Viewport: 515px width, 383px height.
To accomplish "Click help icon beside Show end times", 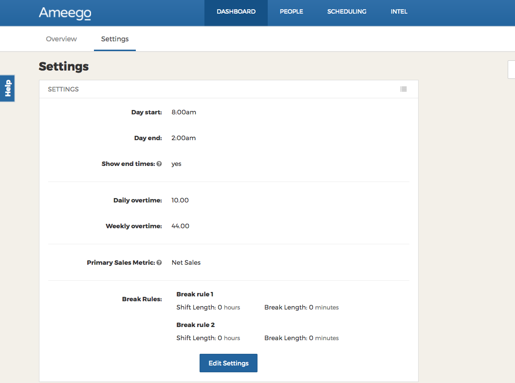I will tap(159, 164).
